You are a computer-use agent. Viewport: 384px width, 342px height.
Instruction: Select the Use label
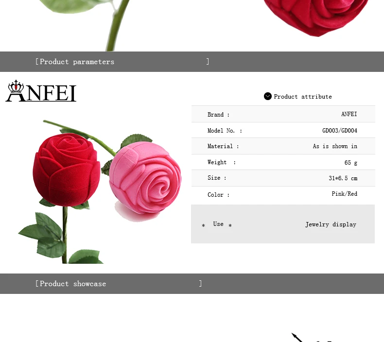tap(218, 224)
